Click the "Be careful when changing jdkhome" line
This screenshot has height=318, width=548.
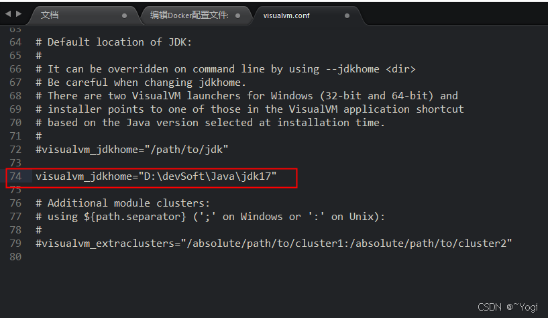coord(141,83)
